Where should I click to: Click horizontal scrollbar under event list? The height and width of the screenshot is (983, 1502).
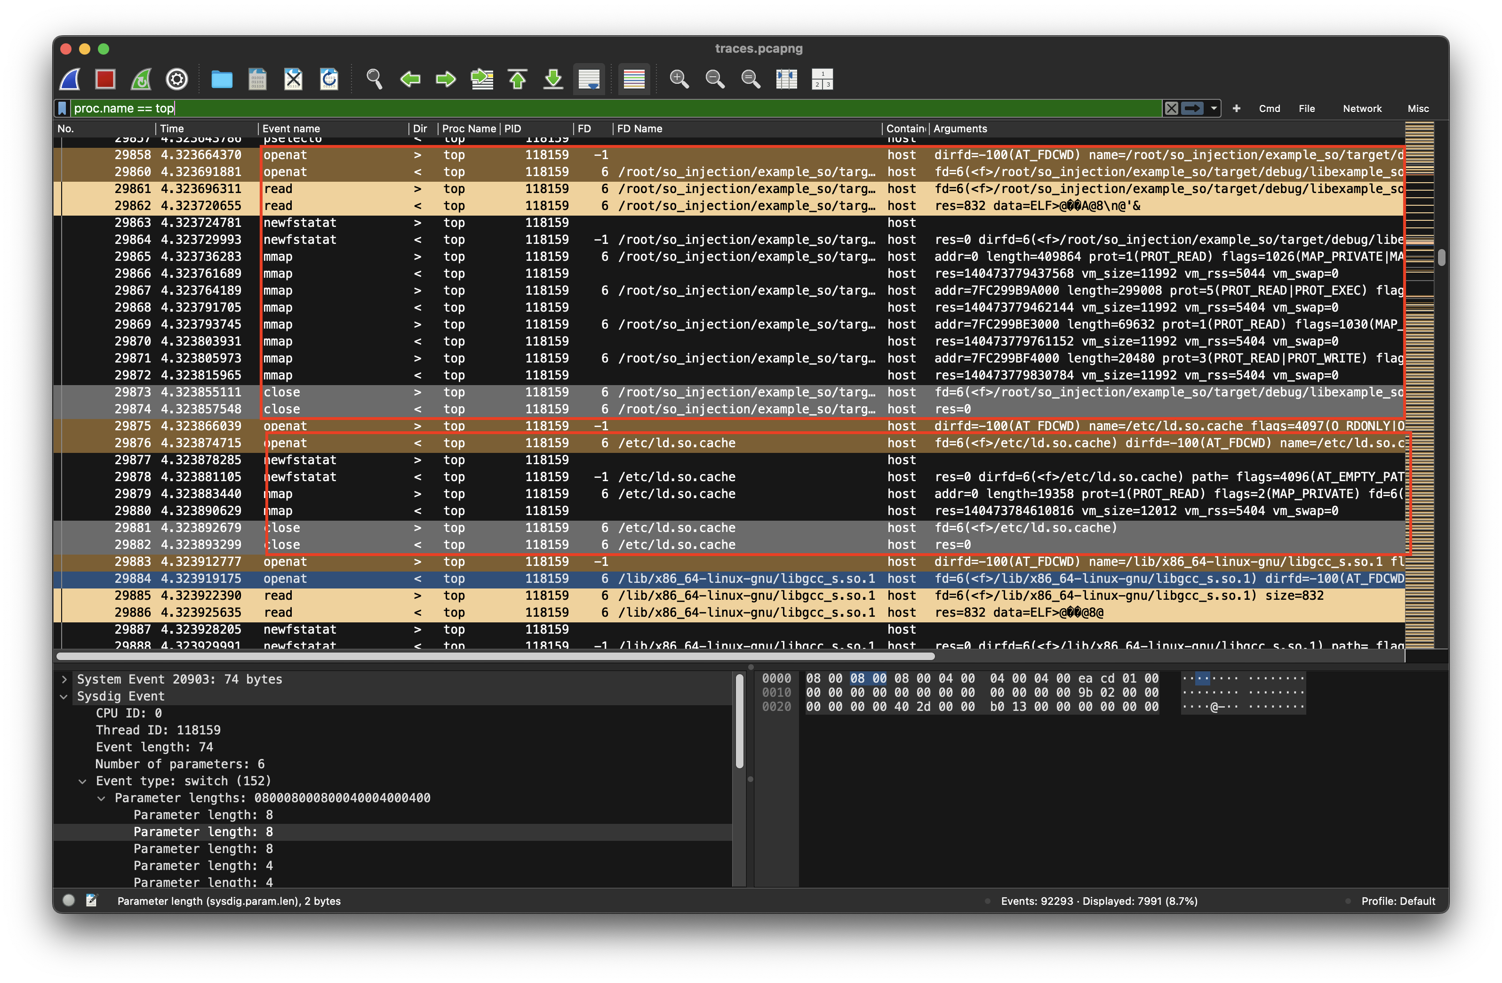[495, 657]
